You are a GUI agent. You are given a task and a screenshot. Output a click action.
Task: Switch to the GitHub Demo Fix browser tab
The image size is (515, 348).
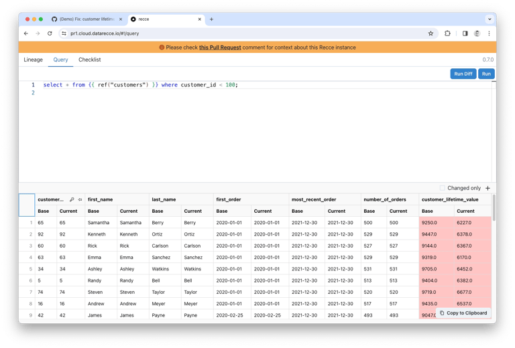coord(87,19)
